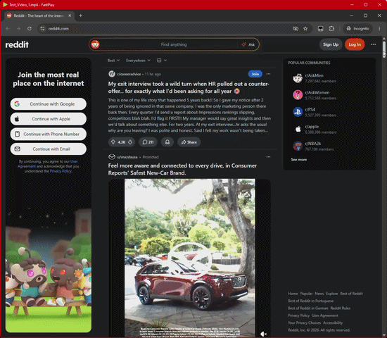The width and height of the screenshot is (387, 338).
Task: Open r/NBA2k community avatar
Action: tap(298, 146)
